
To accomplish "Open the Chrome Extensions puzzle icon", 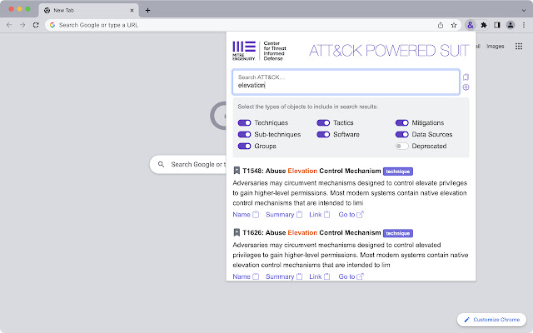I will coord(484,25).
